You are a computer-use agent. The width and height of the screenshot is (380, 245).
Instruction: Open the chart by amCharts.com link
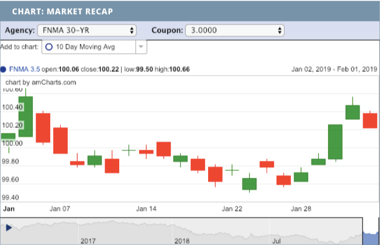[41, 82]
